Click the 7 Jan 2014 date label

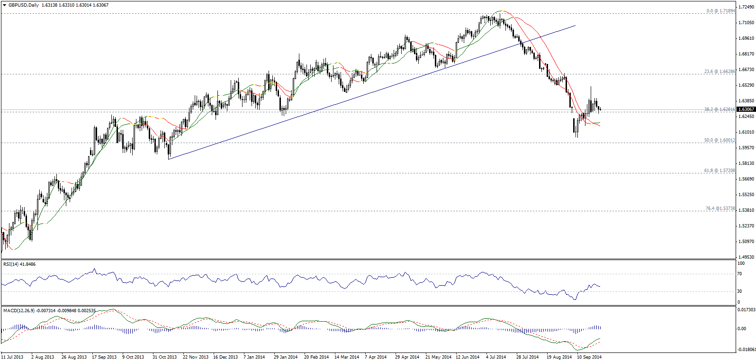tap(254, 357)
